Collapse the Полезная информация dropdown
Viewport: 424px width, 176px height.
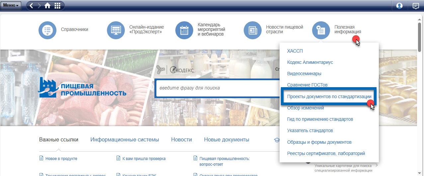(x=321, y=30)
